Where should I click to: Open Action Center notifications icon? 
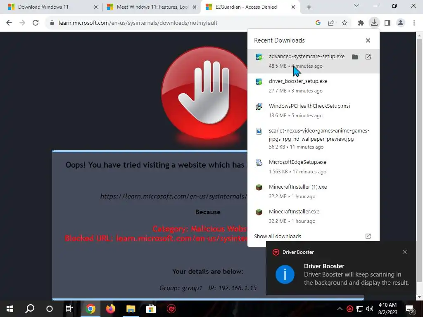tap(410, 309)
